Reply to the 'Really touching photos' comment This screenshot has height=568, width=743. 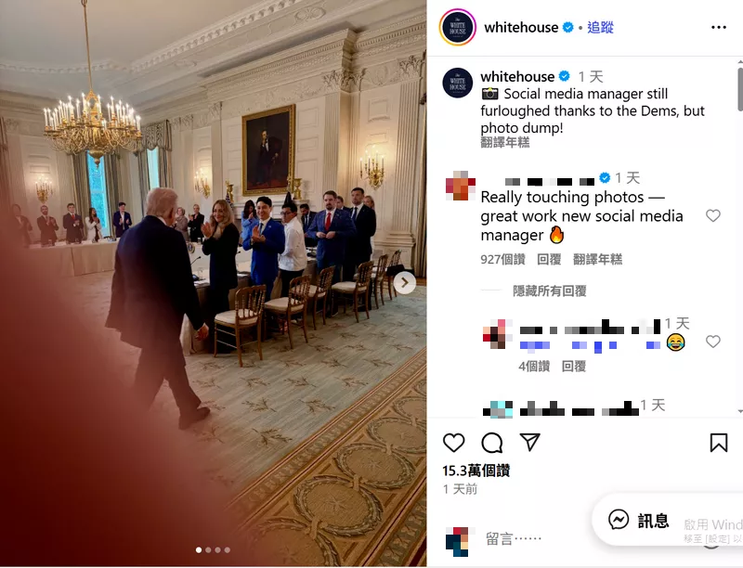(x=549, y=259)
